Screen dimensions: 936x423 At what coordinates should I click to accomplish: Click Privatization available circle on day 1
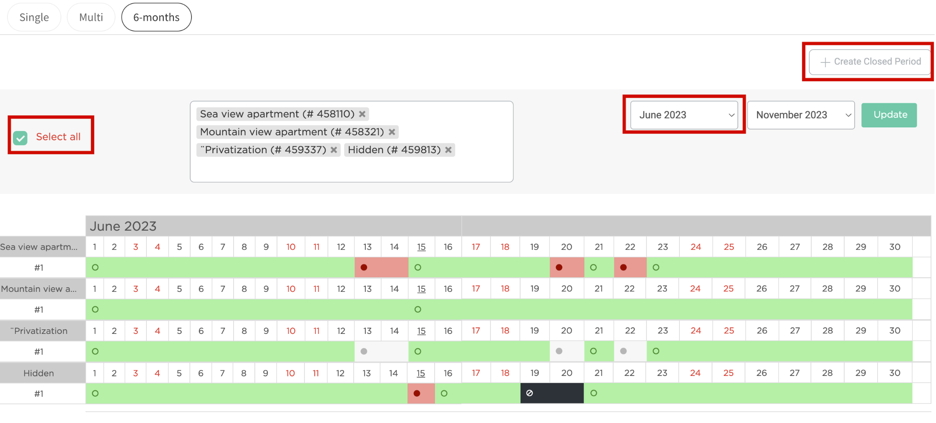pyautogui.click(x=95, y=351)
